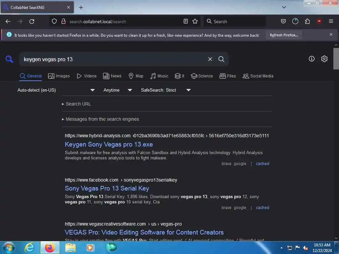
Task: Open a new tab with plus button
Action: (81, 7)
